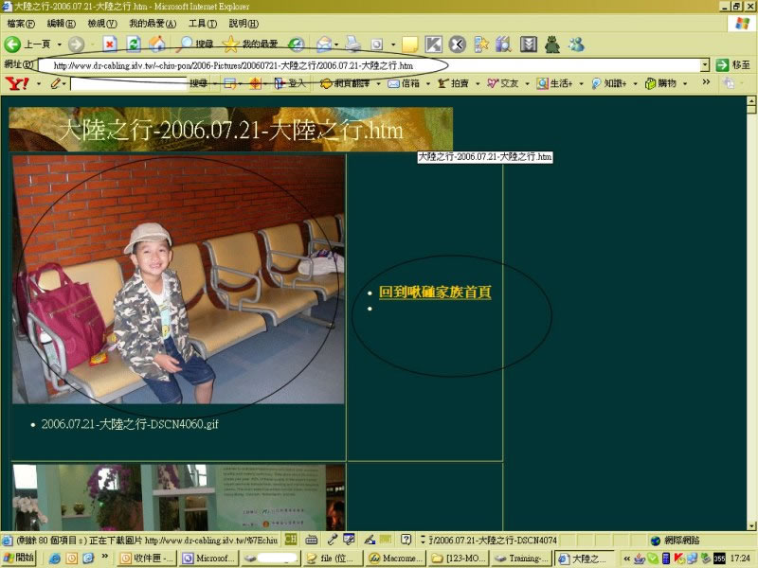
Task: Go to the Home page icon
Action: [x=157, y=44]
